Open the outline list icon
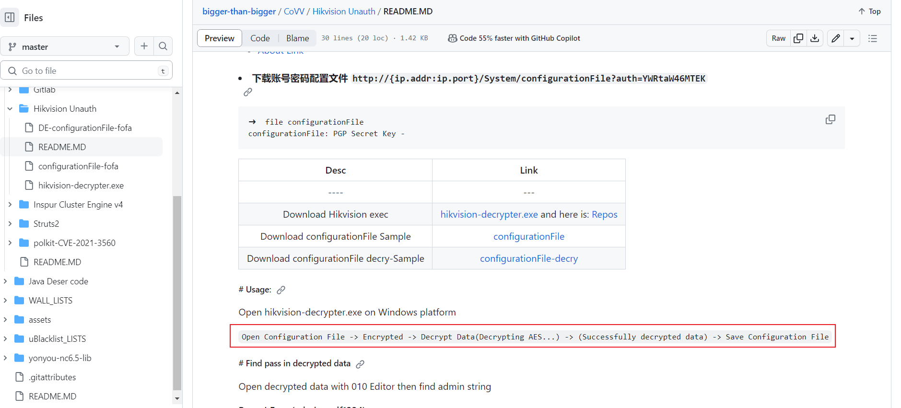Image resolution: width=901 pixels, height=408 pixels. (873, 38)
